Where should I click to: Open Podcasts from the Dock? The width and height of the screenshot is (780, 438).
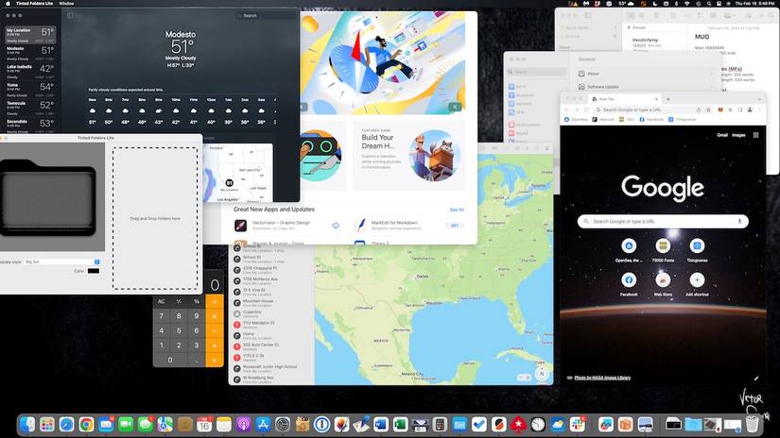pos(243,425)
